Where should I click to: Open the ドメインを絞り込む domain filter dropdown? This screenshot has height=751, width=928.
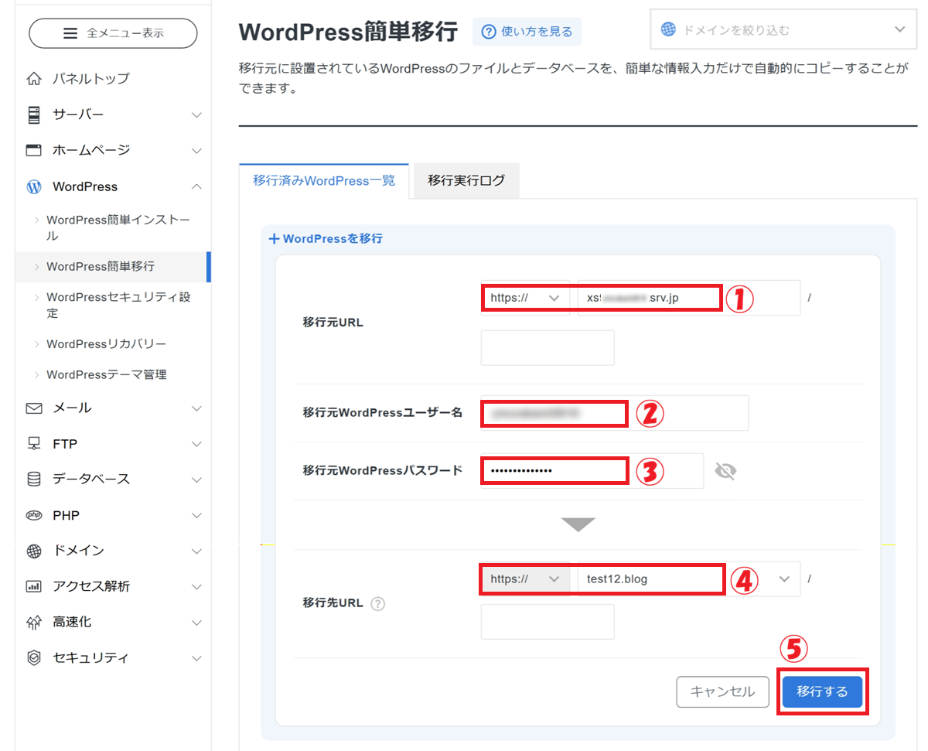[784, 30]
